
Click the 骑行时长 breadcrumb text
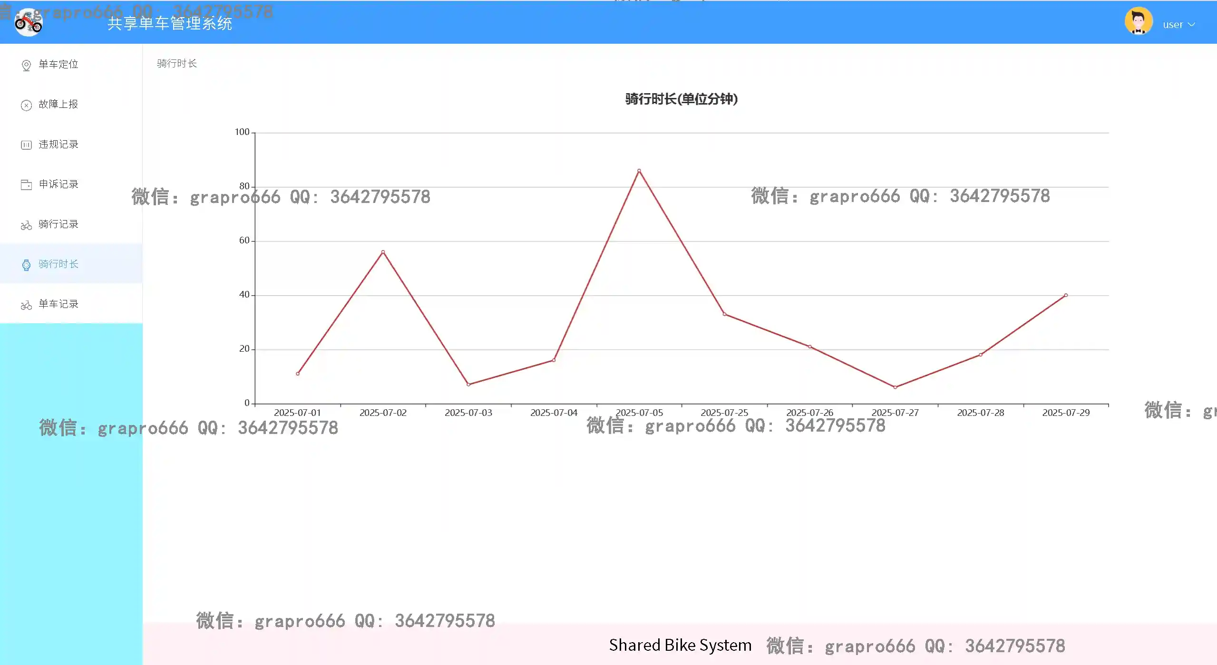pos(177,63)
